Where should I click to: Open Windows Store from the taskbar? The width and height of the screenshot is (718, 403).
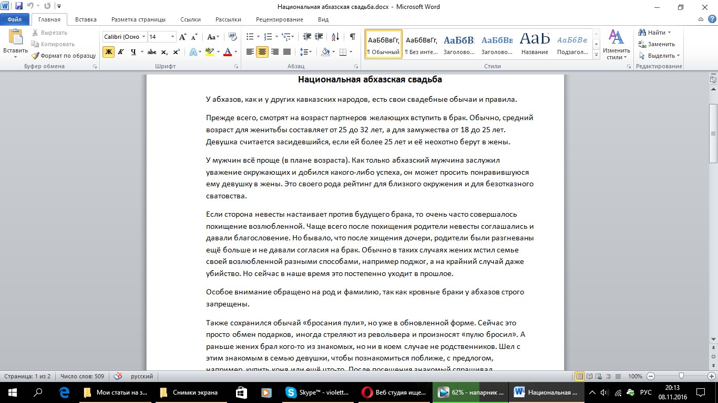[241, 392]
